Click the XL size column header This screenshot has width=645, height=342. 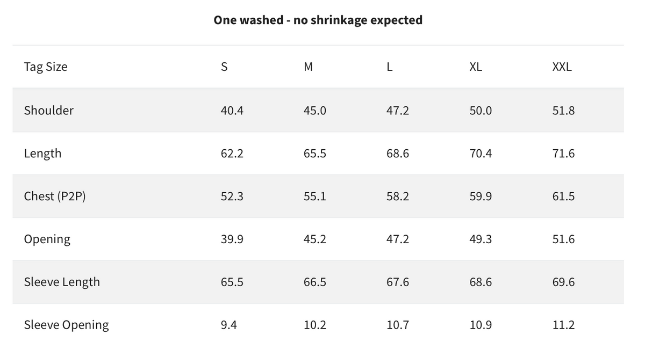click(x=476, y=67)
